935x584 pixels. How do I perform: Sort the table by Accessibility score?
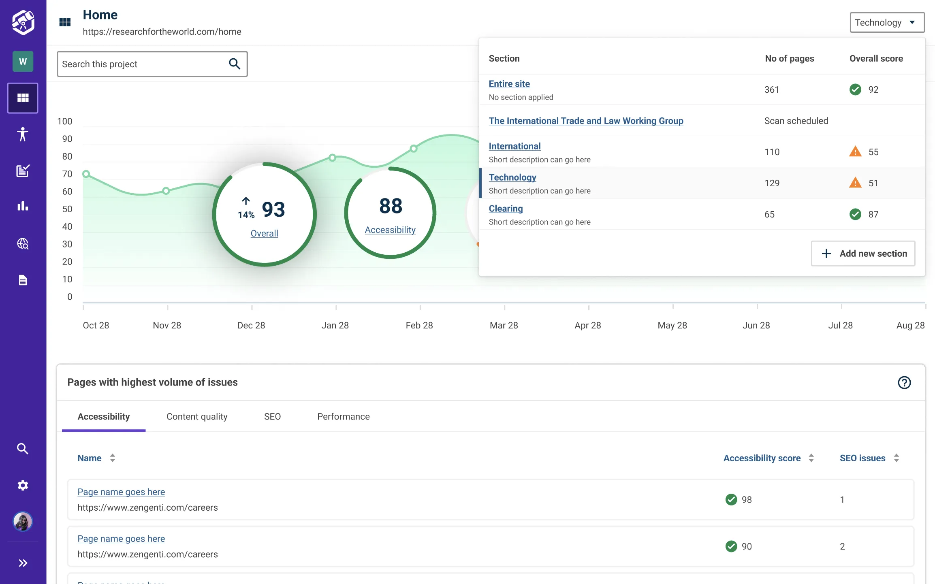tap(811, 458)
